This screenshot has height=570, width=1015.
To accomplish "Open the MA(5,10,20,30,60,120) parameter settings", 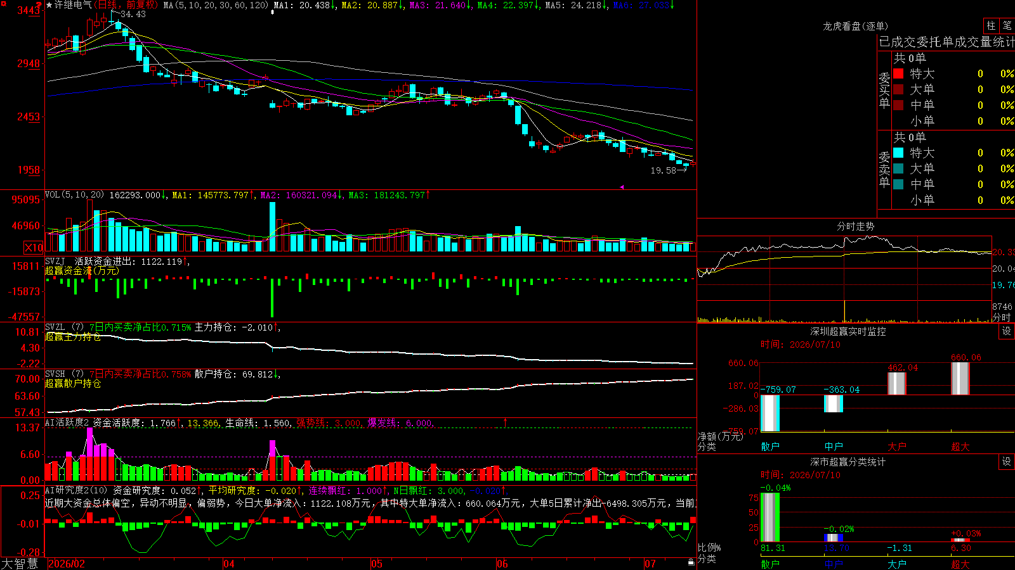I will pyautogui.click(x=216, y=5).
